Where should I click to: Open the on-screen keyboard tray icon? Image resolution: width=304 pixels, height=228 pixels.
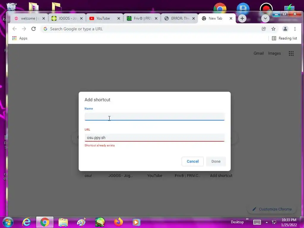257,222
